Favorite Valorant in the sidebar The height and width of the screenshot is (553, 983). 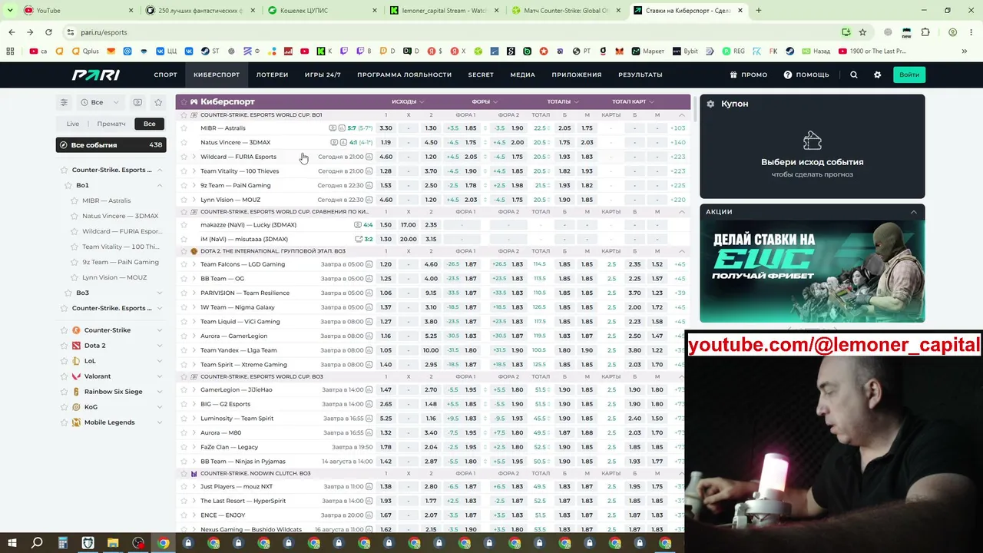pos(65,376)
